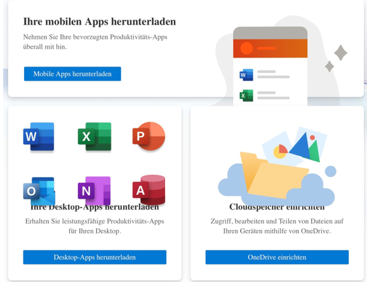The height and width of the screenshot is (282, 367).
Task: Click the Outlook app icon
Action: point(39,191)
